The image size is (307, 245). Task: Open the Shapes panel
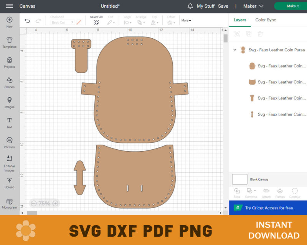click(x=9, y=82)
